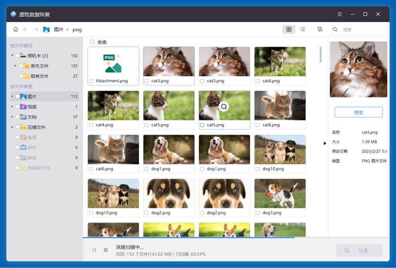This screenshot has height=268, width=396.
Task: Expand the 文档 file type node
Action: pos(12,117)
